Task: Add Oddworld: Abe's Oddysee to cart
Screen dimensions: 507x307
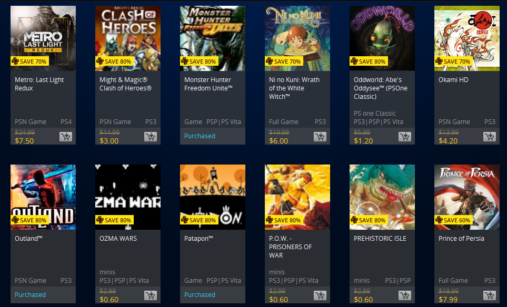Action: (x=404, y=137)
